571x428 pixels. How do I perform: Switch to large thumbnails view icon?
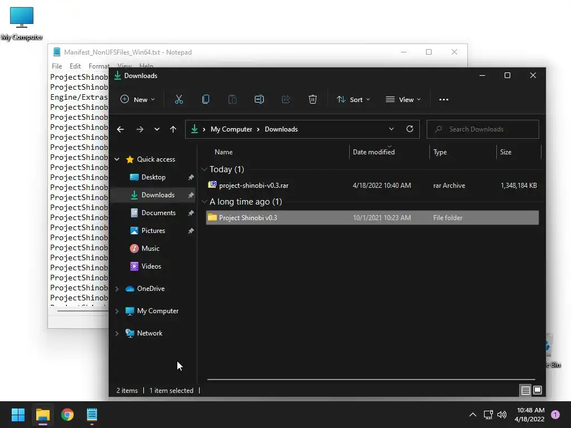pyautogui.click(x=538, y=390)
